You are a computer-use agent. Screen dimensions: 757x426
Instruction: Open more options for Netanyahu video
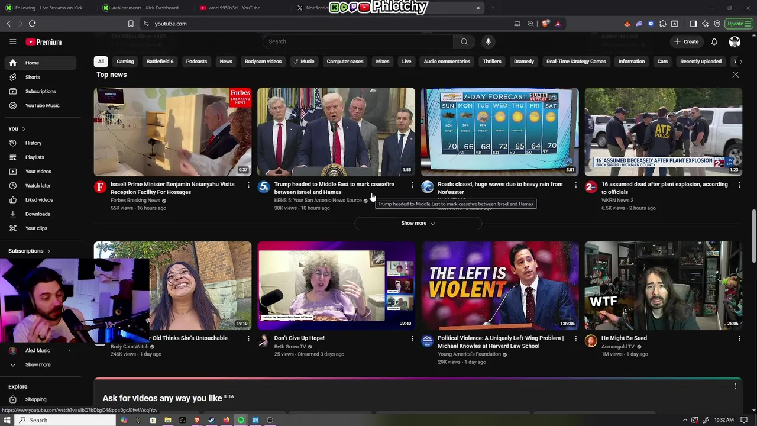[248, 185]
